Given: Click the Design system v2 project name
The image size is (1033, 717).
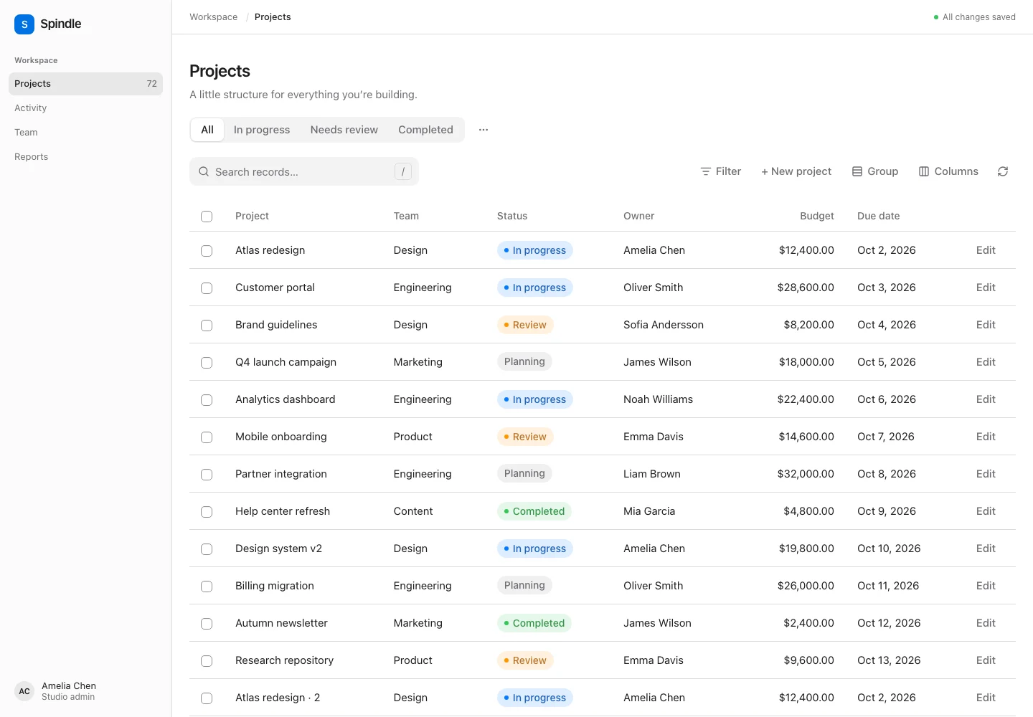Looking at the screenshot, I should click(278, 549).
